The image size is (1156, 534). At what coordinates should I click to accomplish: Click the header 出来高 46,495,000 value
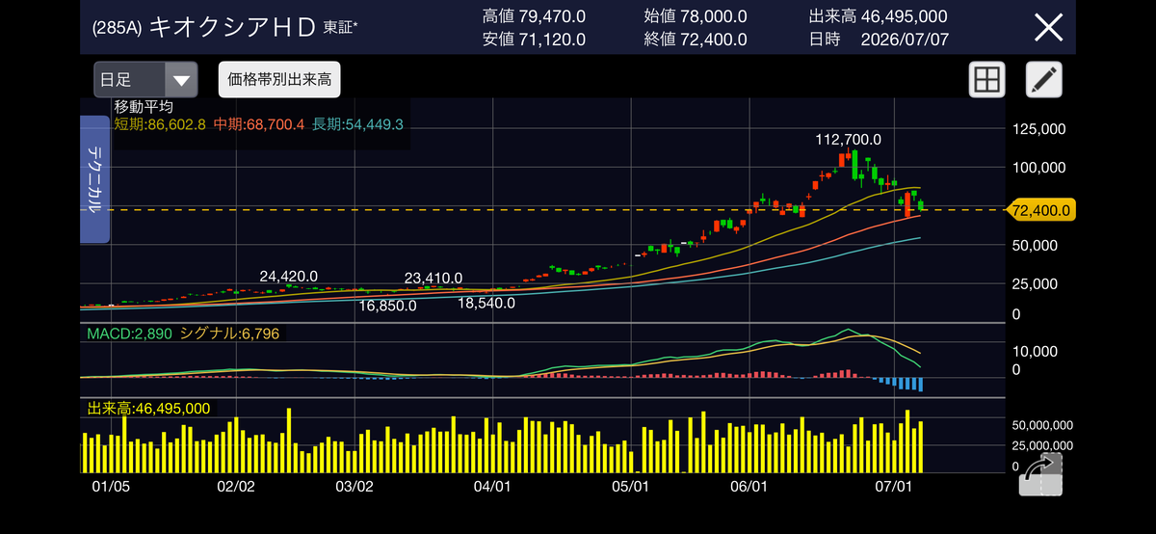pyautogui.click(x=878, y=15)
